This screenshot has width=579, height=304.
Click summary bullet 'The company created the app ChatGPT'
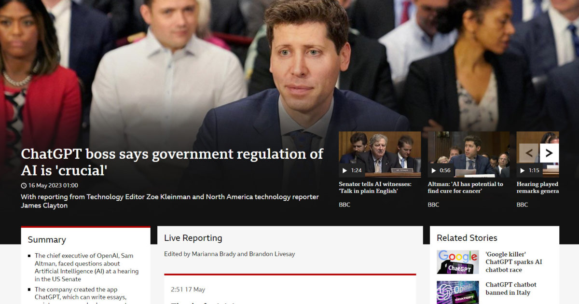[x=81, y=295]
